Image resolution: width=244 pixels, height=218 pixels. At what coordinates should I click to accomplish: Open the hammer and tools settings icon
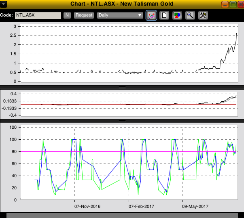(x=203, y=15)
